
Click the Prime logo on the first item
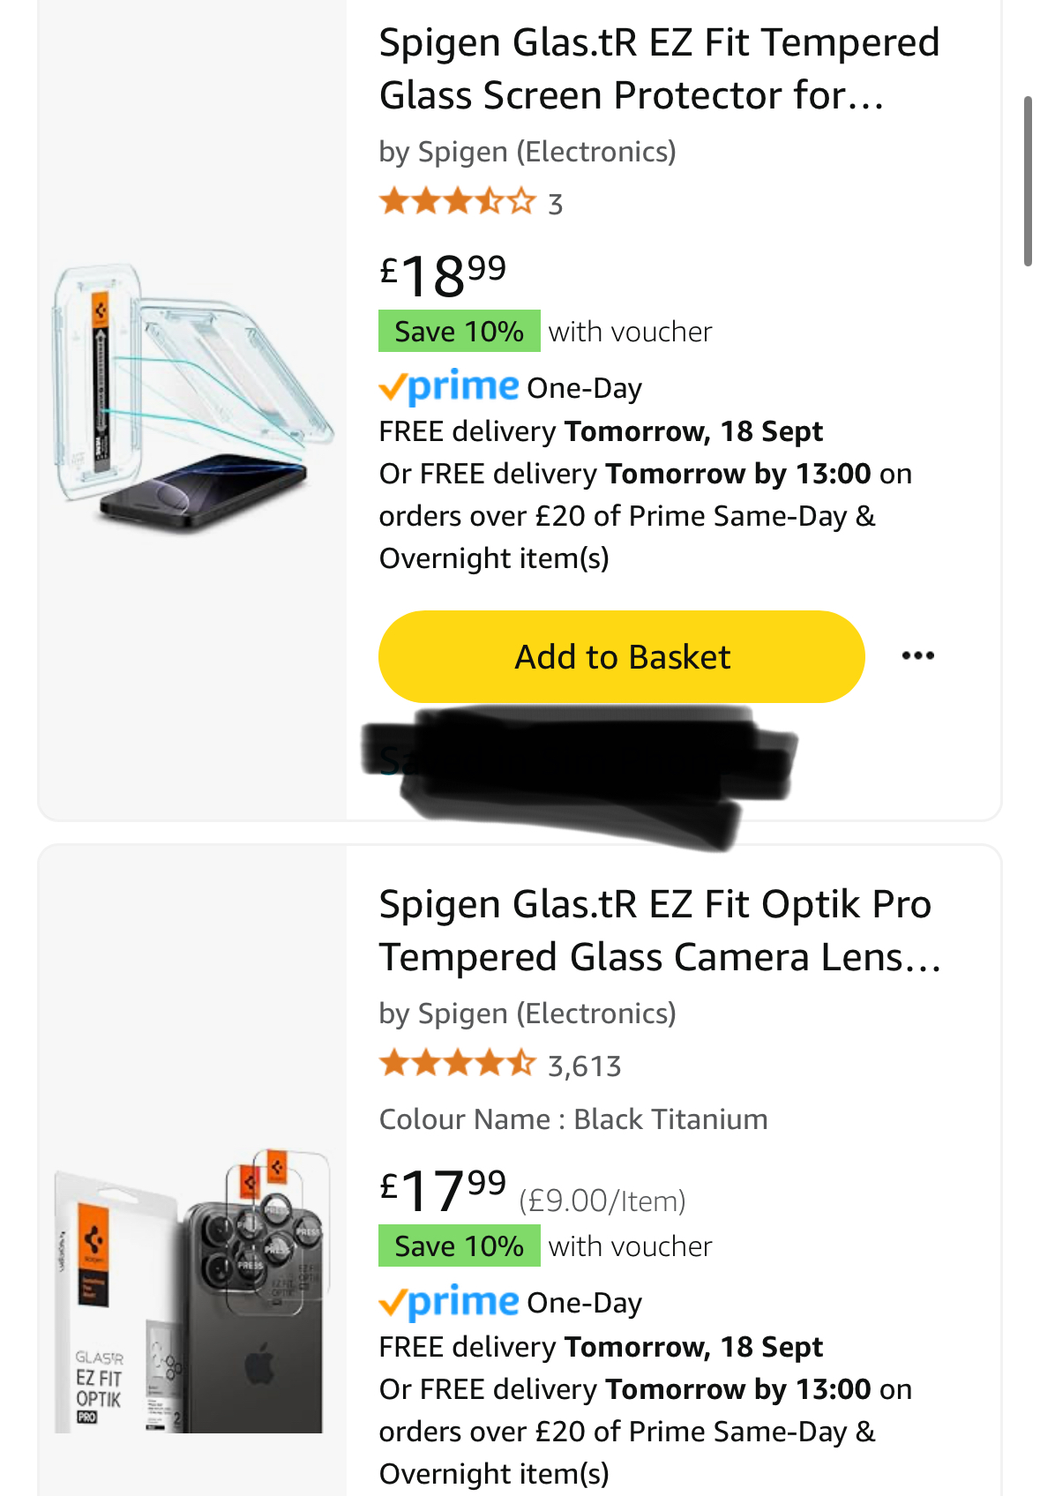pyautogui.click(x=449, y=387)
